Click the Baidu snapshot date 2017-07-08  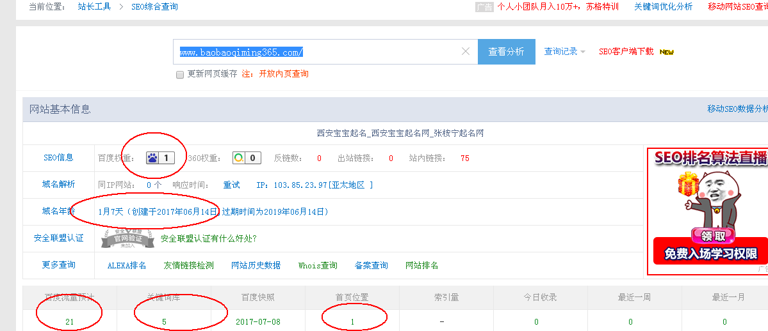[258, 321]
